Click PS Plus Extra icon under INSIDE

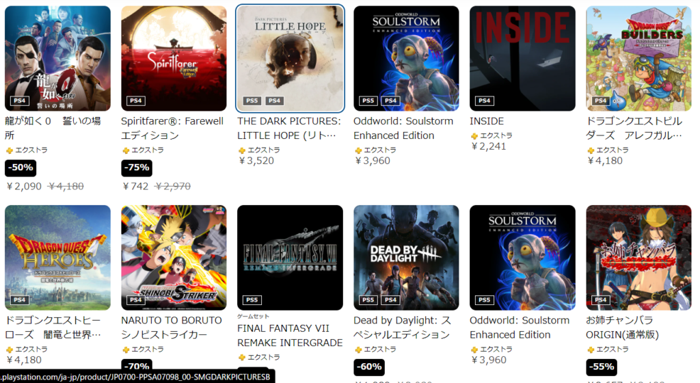pos(474,135)
